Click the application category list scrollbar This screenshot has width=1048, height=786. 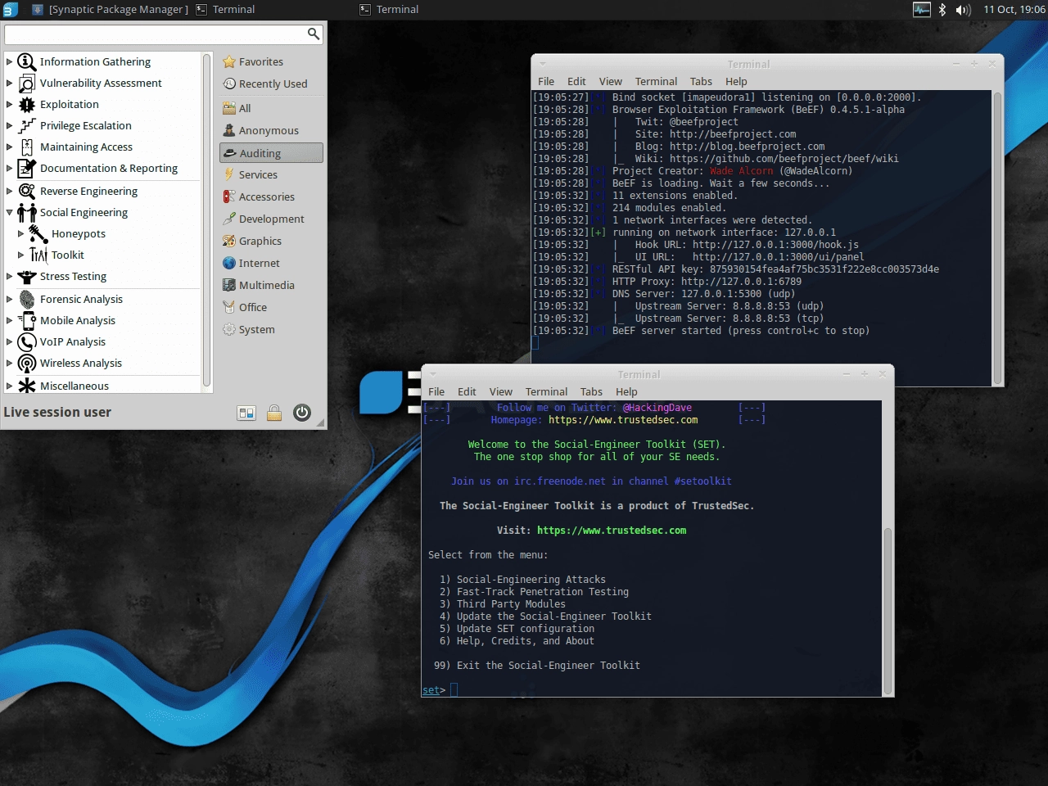click(206, 221)
